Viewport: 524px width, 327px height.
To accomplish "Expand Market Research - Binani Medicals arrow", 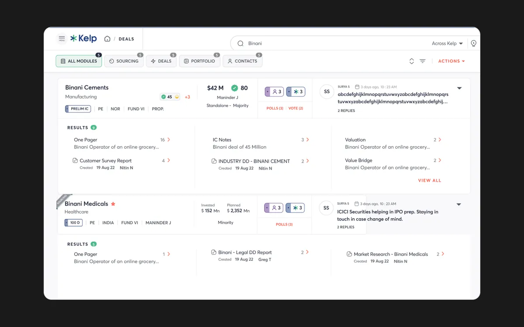I will (443, 254).
